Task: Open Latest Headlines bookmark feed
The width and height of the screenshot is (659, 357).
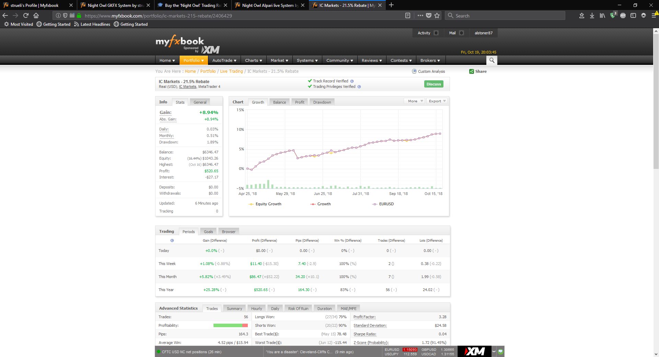Action: [92, 24]
